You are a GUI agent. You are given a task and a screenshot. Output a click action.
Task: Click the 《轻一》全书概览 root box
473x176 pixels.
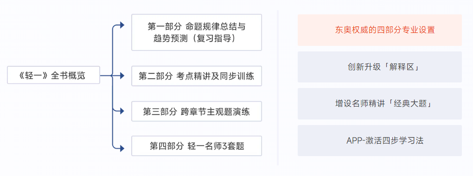[53, 75]
